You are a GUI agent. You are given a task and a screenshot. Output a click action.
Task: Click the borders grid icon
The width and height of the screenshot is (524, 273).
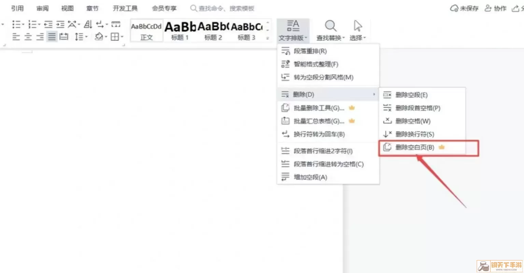click(x=115, y=36)
